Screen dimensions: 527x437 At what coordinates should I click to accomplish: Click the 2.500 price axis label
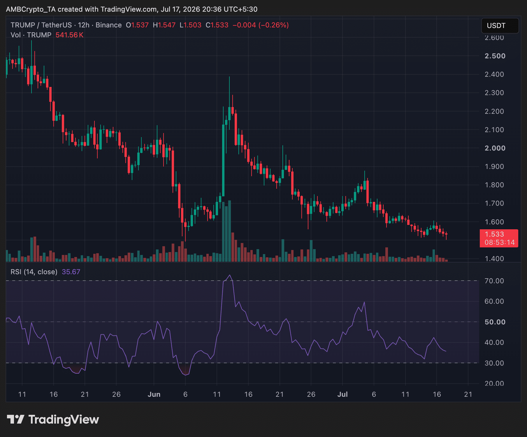point(495,56)
